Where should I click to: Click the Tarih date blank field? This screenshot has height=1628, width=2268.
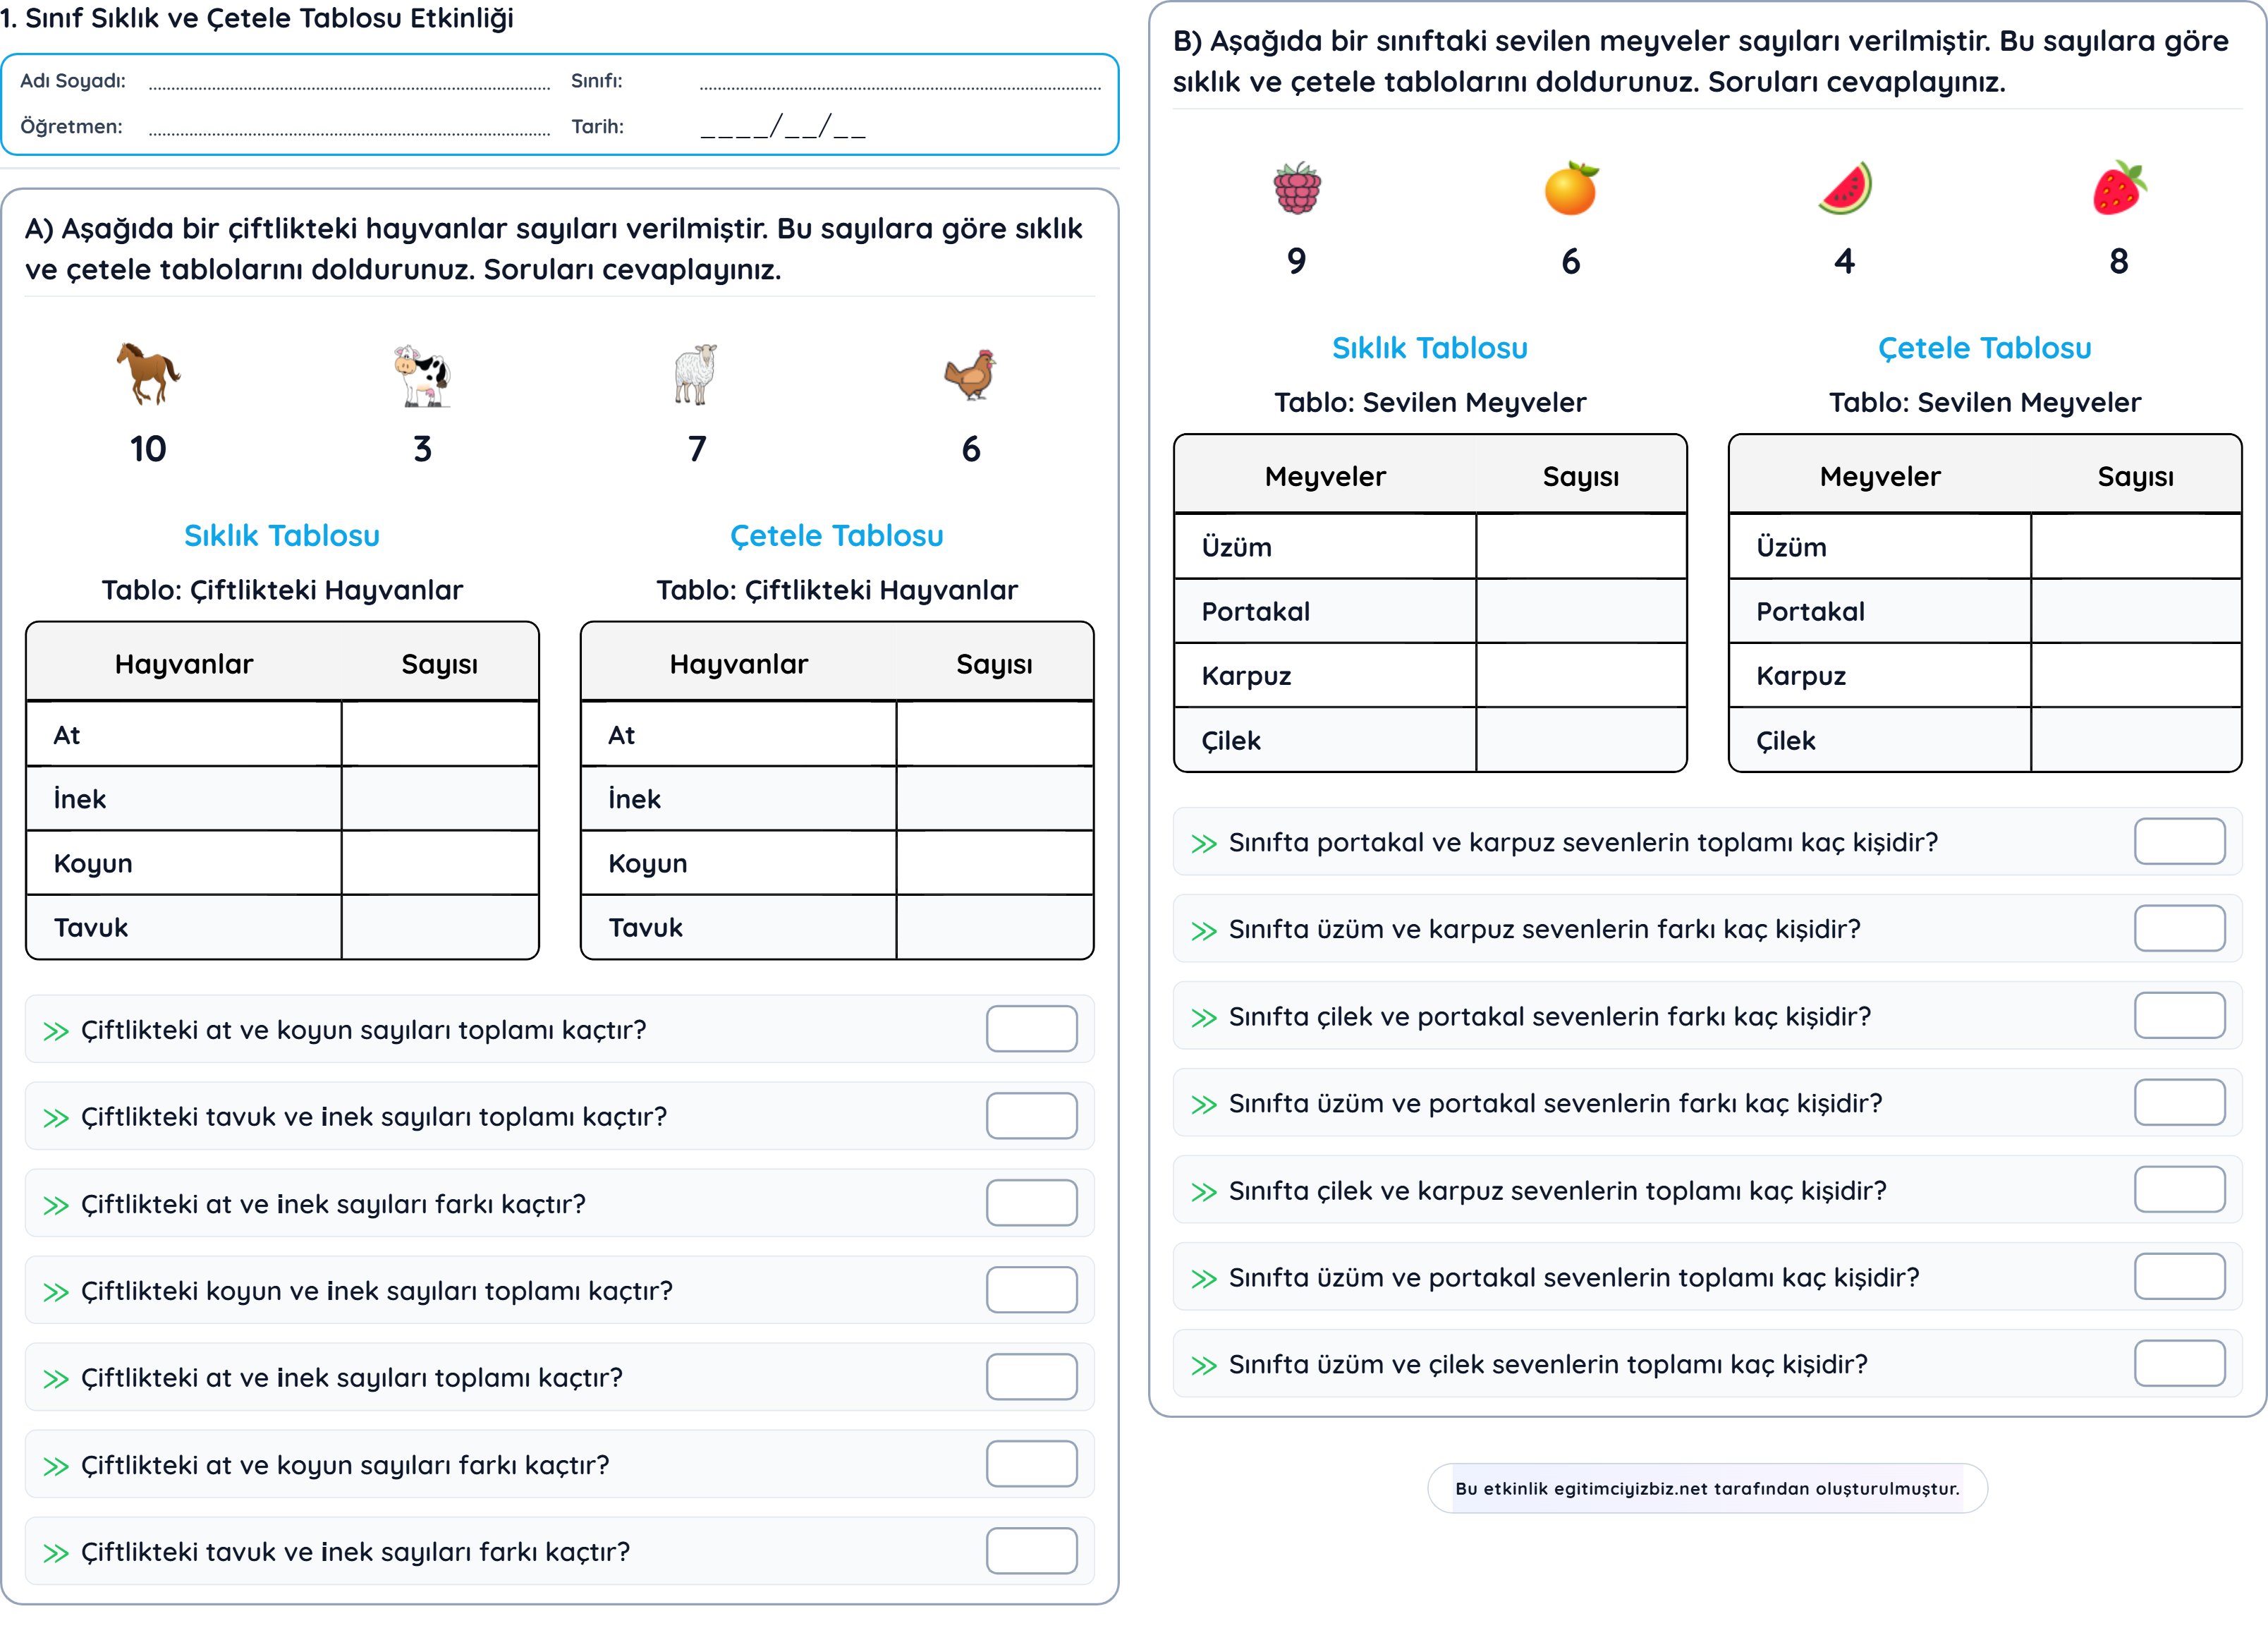tap(783, 127)
